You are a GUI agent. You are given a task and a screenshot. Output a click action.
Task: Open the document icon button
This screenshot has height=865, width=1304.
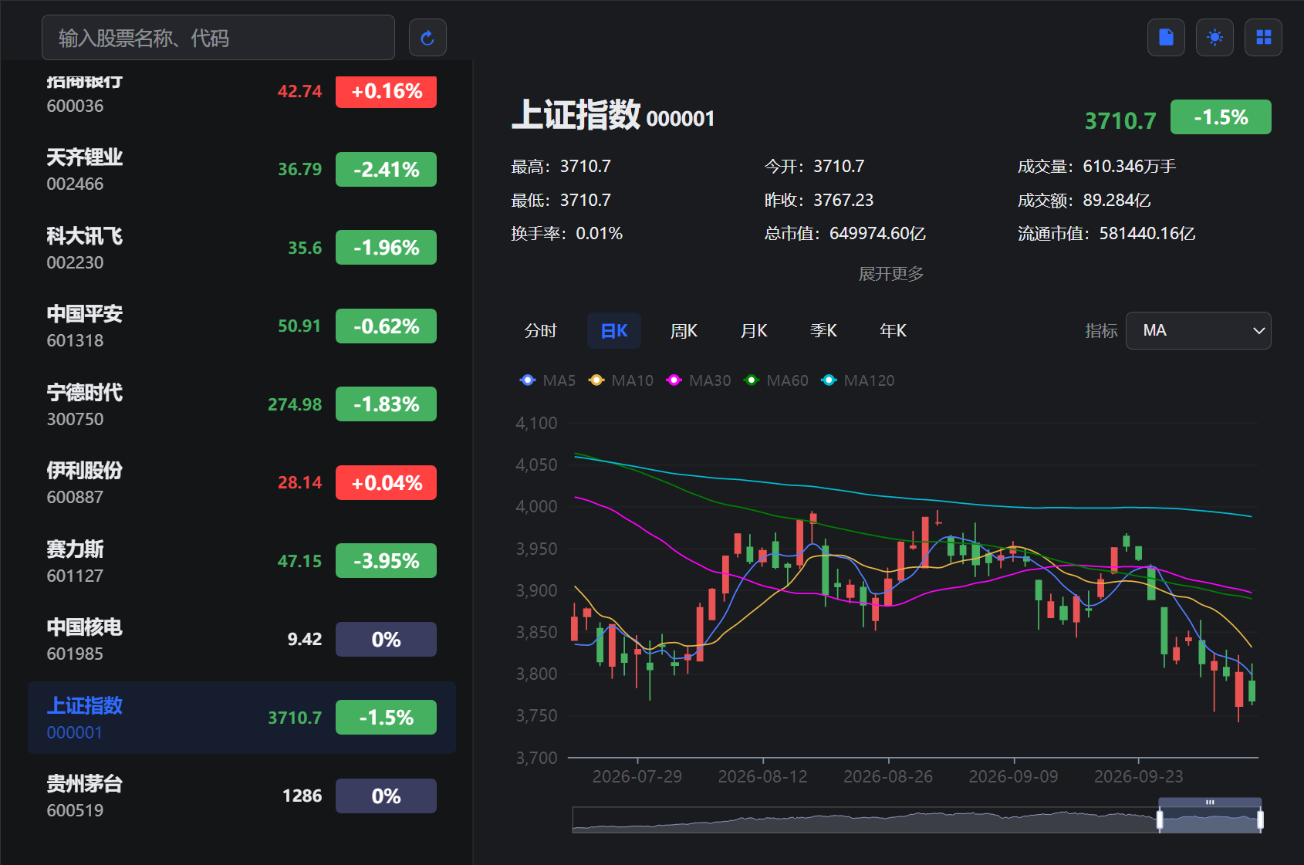[x=1166, y=38]
